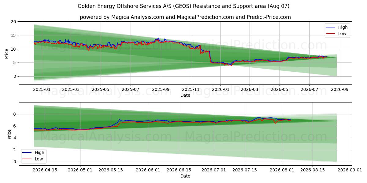Click the 'Date' x-axis label of the upper chart
This screenshot has height=183, width=367.
[185, 95]
